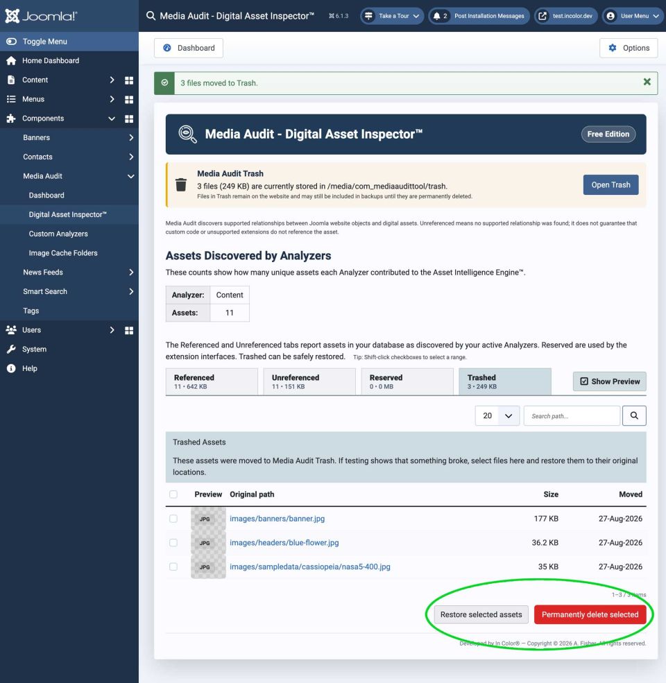Click the Help info icon
This screenshot has width=666, height=683.
pos(11,368)
